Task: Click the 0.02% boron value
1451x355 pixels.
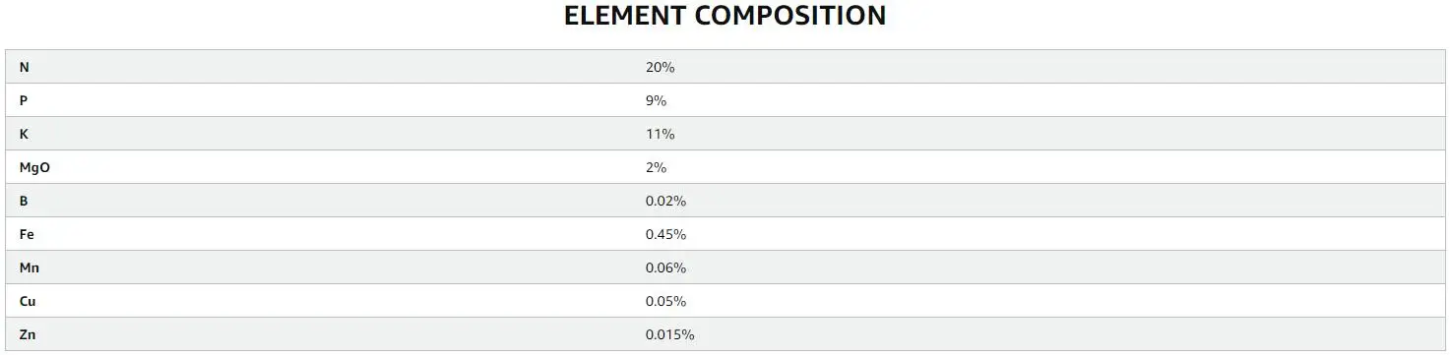Action: 665,201
